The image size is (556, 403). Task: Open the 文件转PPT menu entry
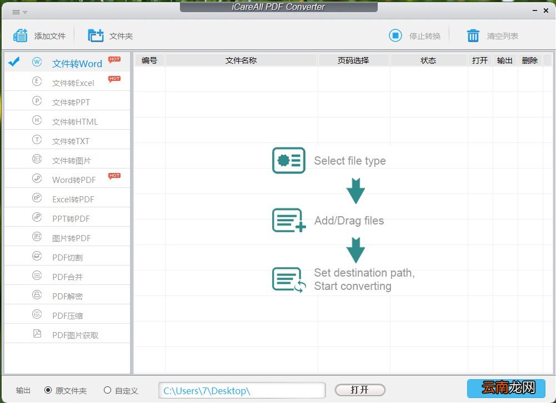[x=67, y=101]
